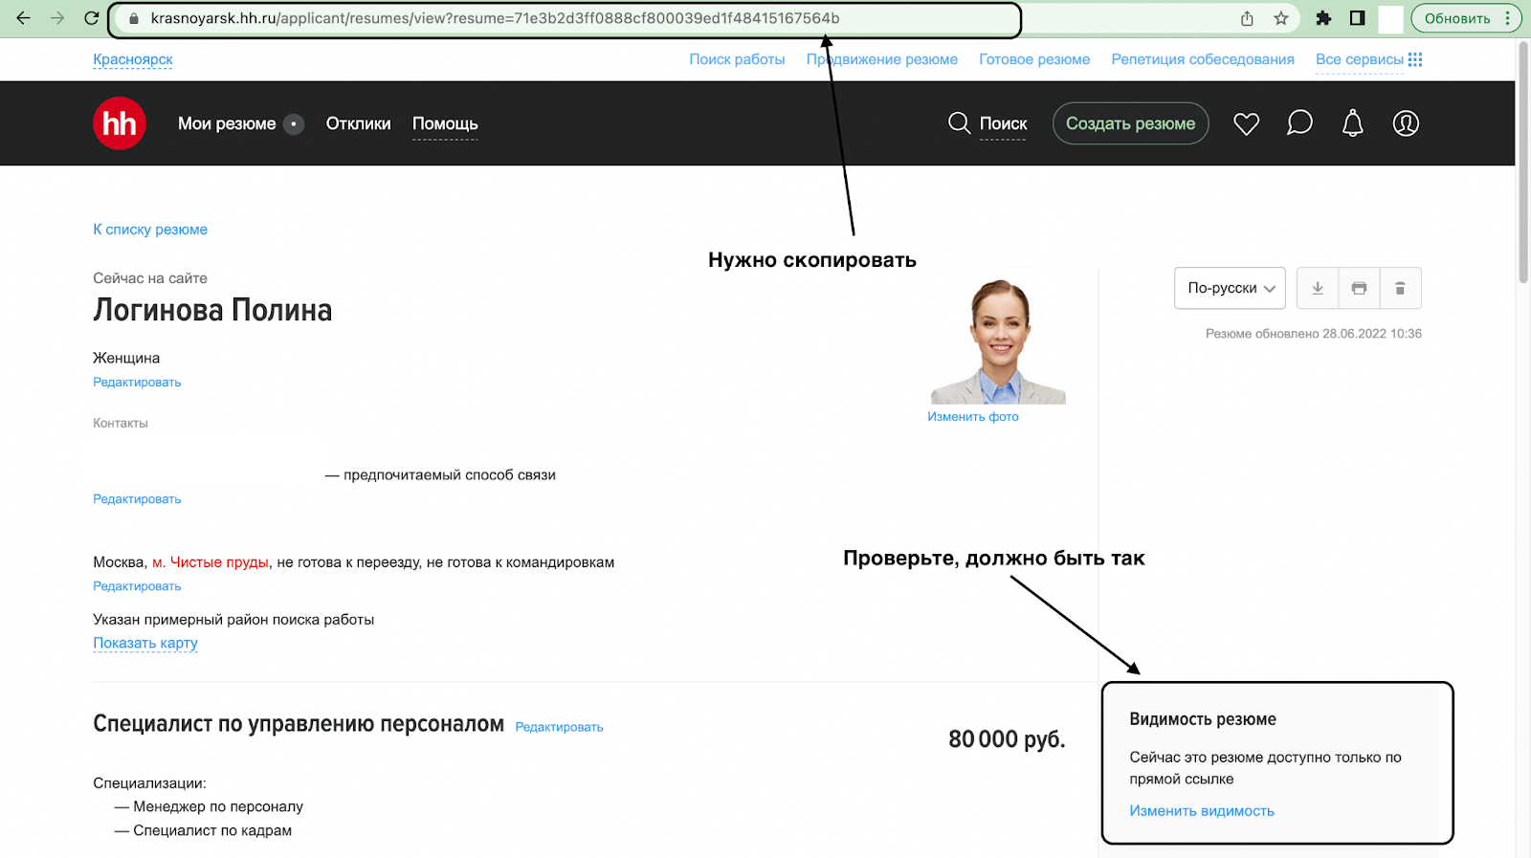Open notifications bell icon
The height and width of the screenshot is (858, 1531).
tap(1352, 123)
